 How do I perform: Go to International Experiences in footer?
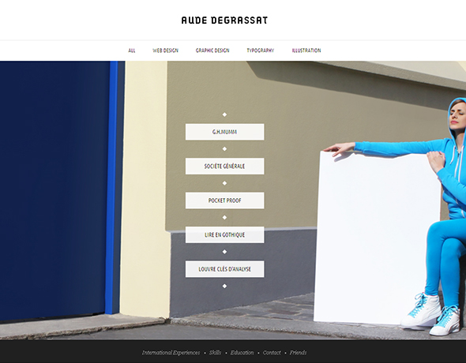(171, 353)
